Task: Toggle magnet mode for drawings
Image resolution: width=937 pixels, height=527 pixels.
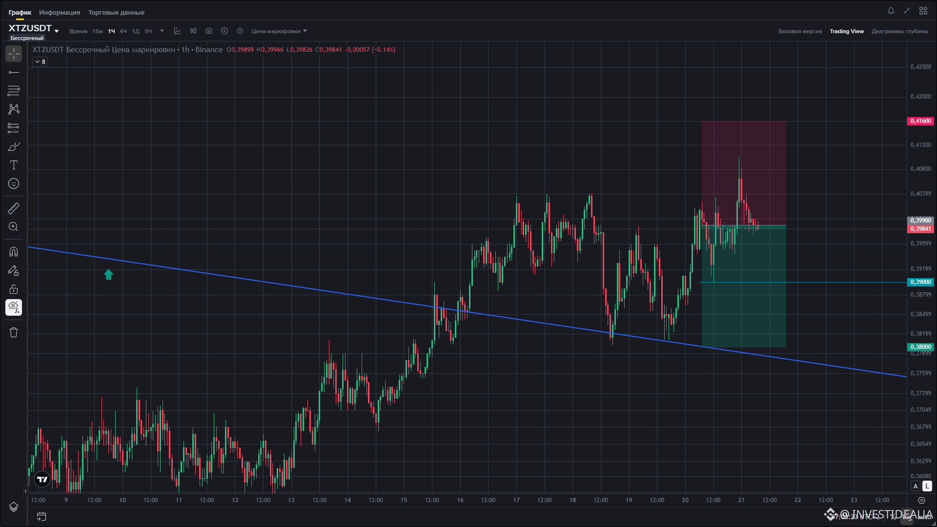Action: 14,252
